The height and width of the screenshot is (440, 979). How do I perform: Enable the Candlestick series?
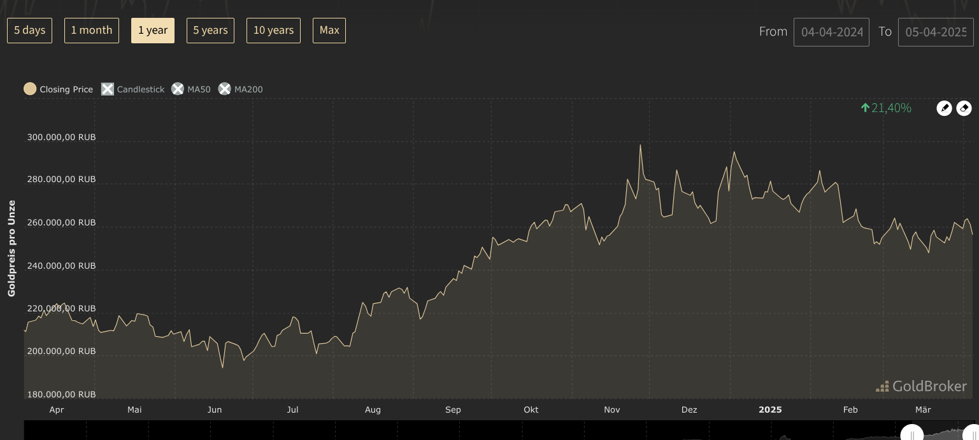(133, 89)
